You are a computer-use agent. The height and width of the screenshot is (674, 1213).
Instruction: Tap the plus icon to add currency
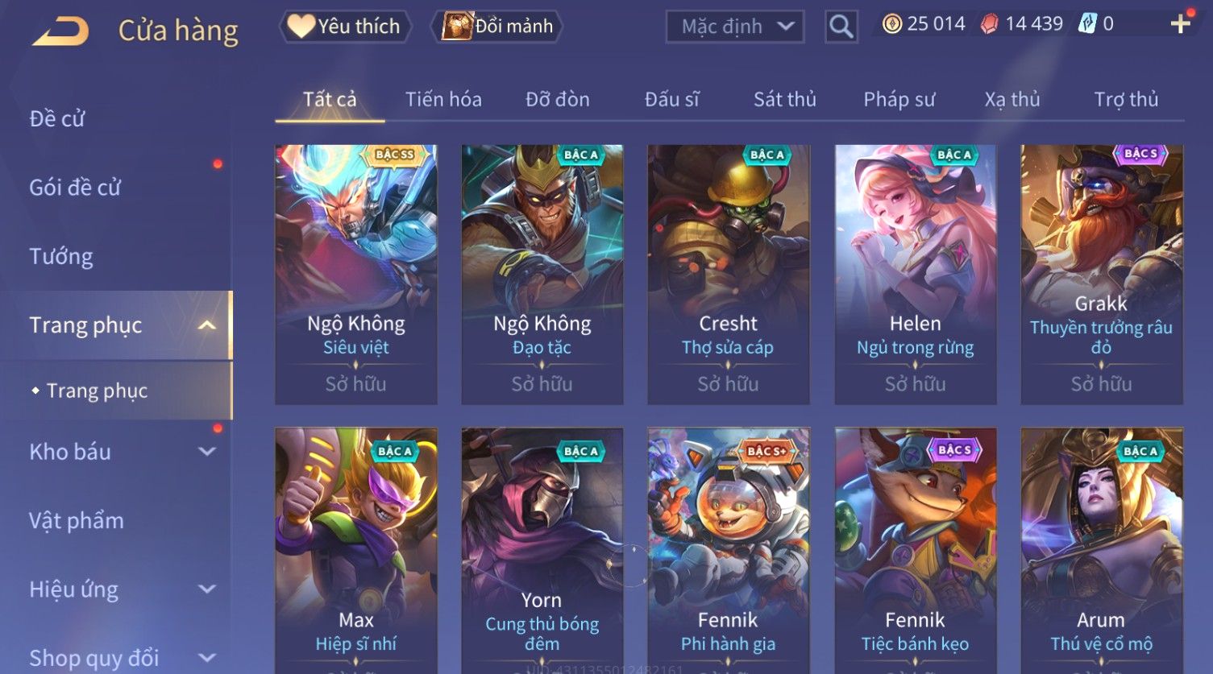tap(1181, 24)
